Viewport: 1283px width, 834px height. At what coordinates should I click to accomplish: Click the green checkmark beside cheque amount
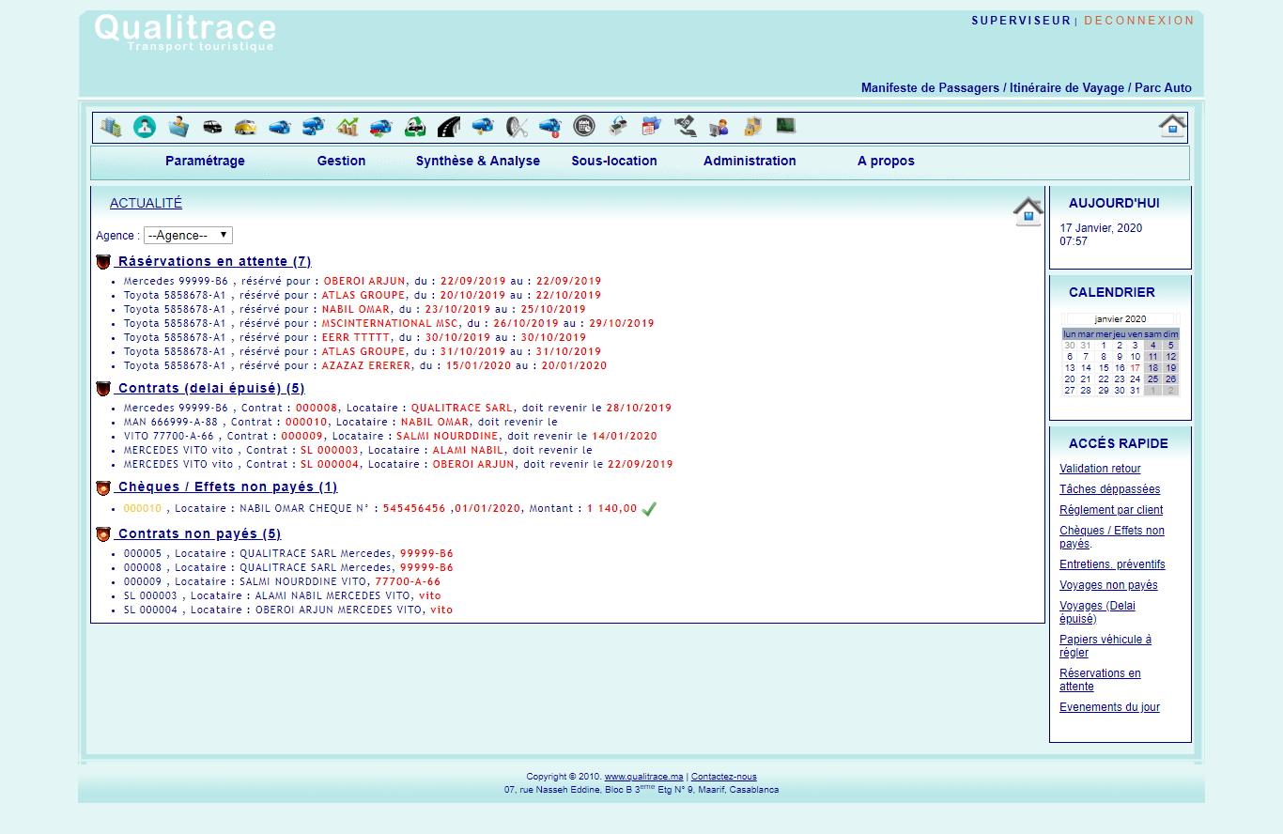click(x=649, y=509)
